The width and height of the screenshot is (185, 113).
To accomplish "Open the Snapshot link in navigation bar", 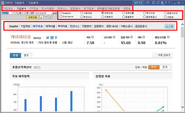I will pyautogui.click(x=14, y=26).
